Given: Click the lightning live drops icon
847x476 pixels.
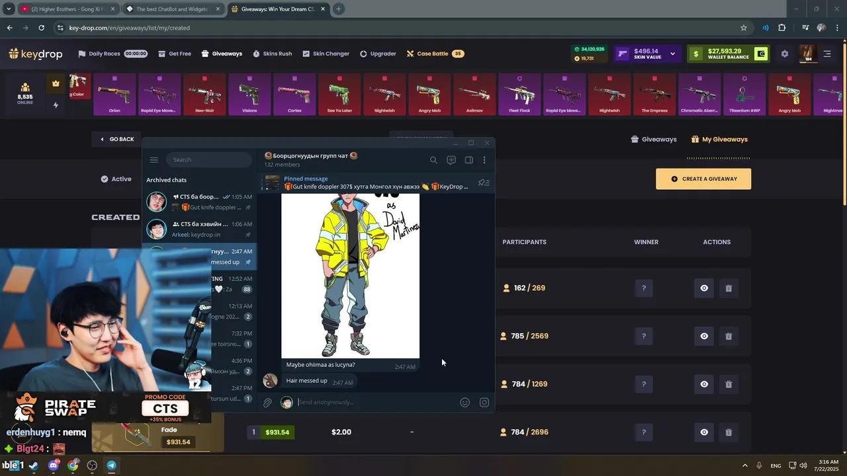Looking at the screenshot, I should pyautogui.click(x=56, y=105).
